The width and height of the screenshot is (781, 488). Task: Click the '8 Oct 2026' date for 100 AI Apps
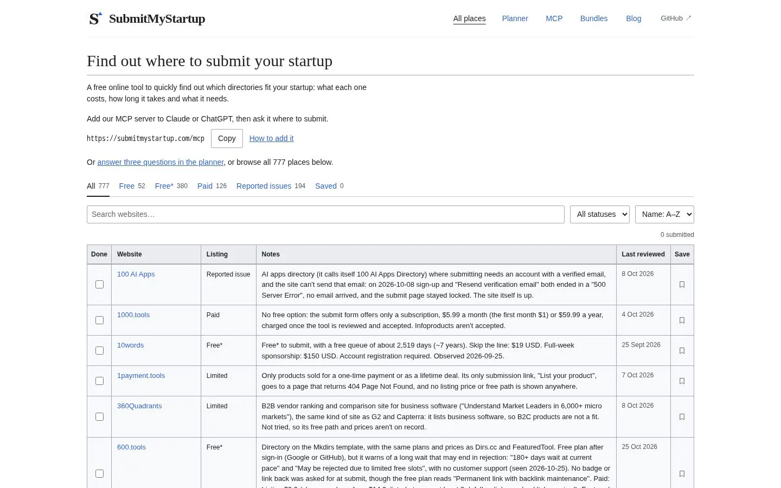coord(638,274)
